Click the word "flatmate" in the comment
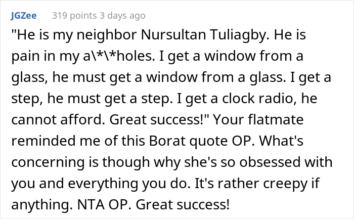The image size is (354, 219). [x=305, y=121]
